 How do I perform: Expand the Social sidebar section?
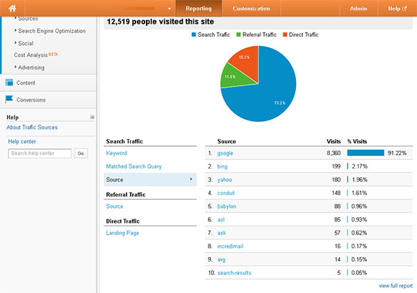tap(26, 43)
